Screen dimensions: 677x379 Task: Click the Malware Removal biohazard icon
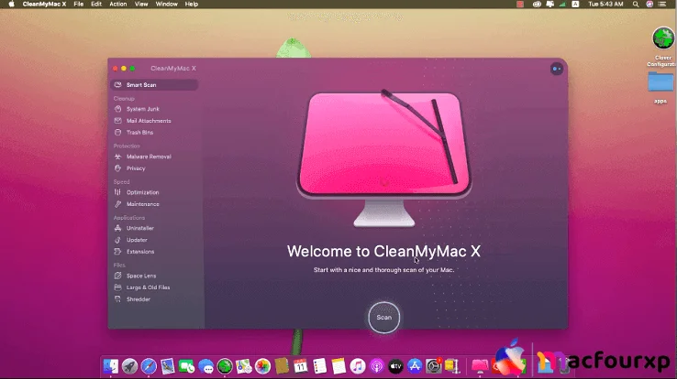[x=117, y=157]
